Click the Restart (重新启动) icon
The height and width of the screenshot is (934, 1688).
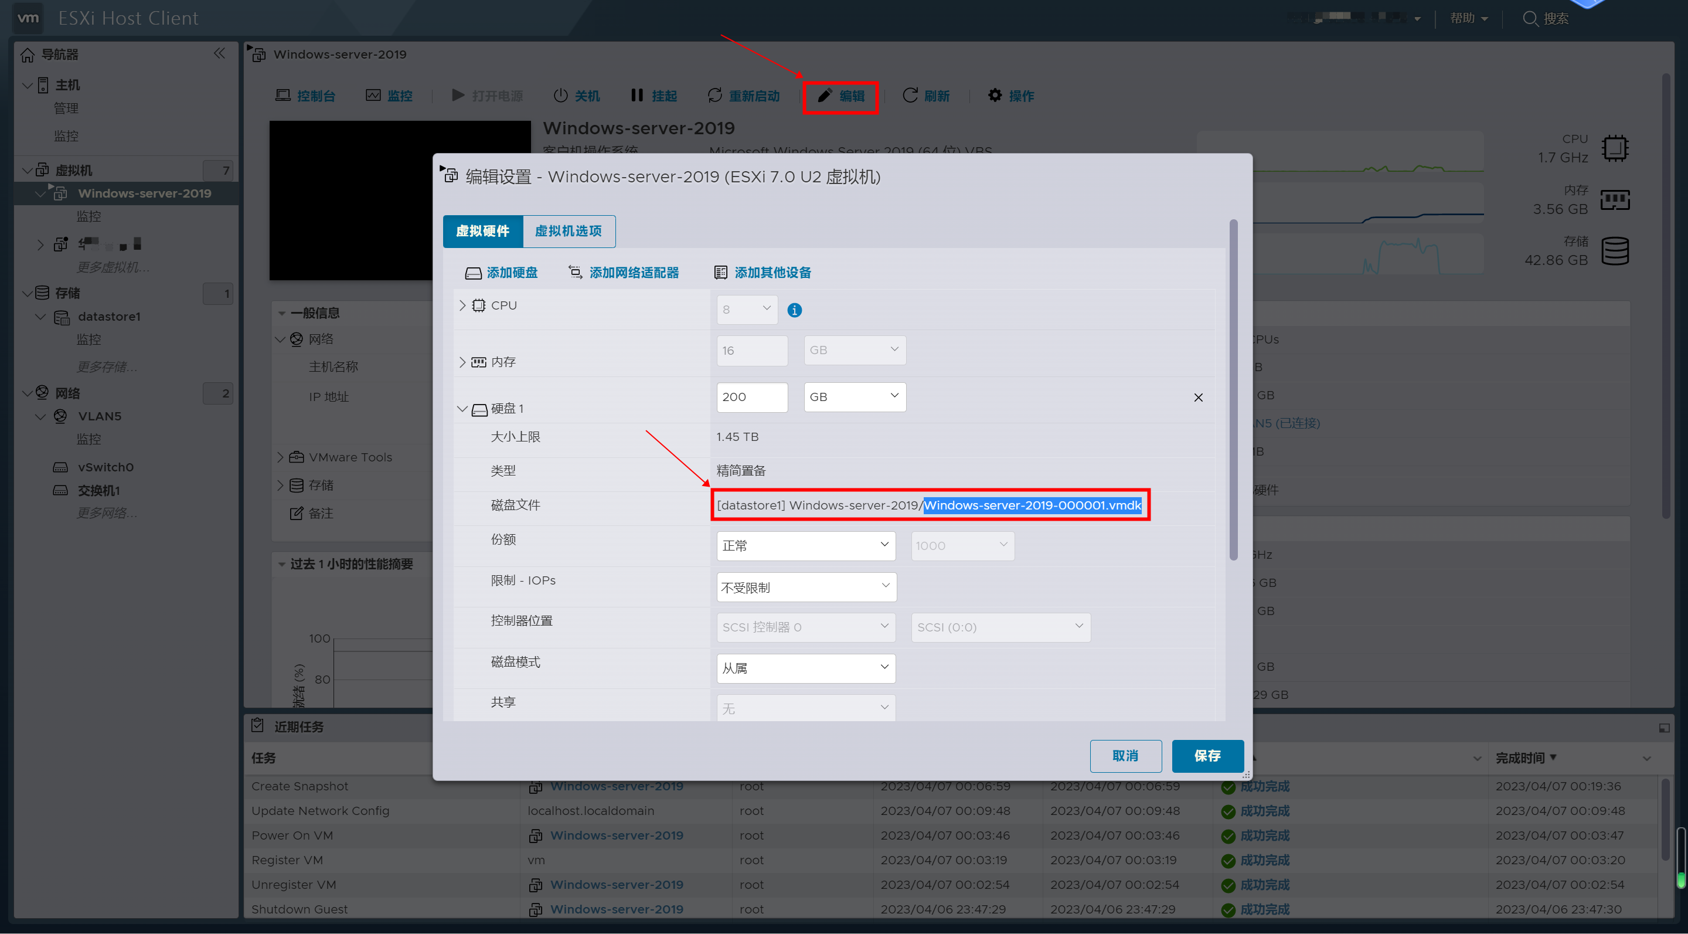tap(714, 96)
